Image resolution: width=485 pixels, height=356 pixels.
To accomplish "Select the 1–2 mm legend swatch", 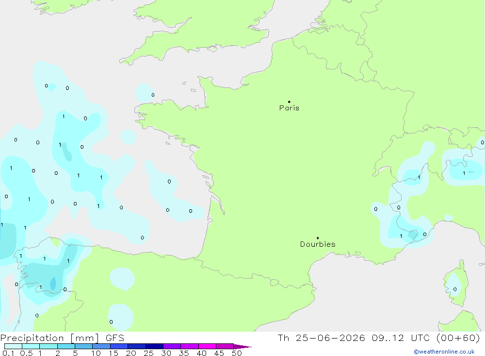I will (48, 346).
